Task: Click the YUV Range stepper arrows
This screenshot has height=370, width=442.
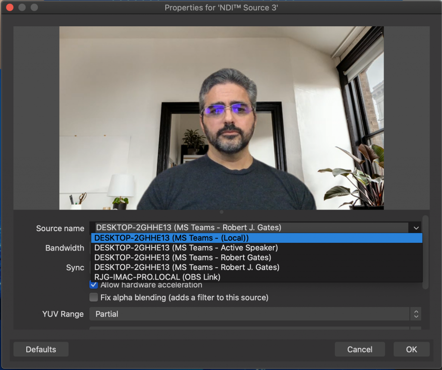Action: click(416, 314)
